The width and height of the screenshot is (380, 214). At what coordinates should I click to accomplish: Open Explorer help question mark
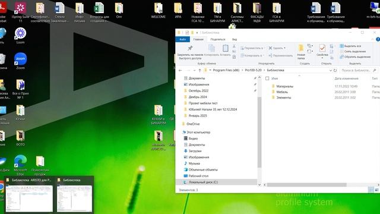378,39
